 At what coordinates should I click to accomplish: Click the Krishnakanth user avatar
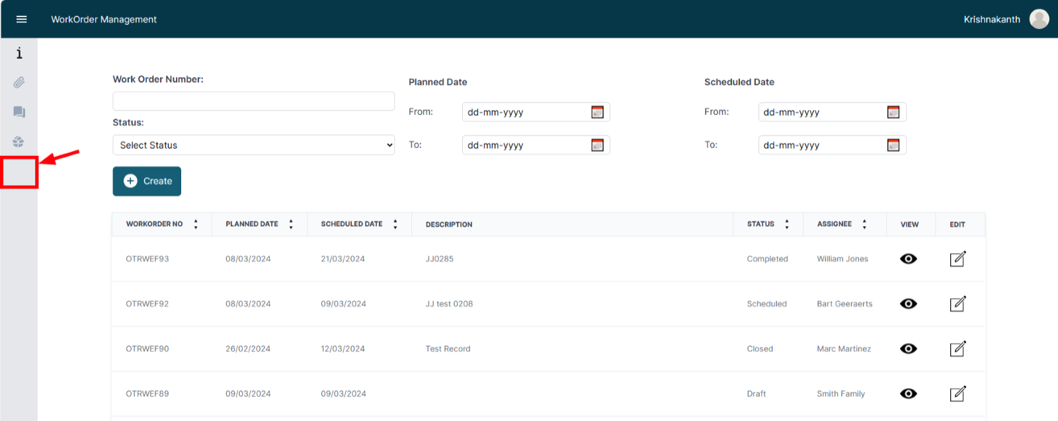click(x=1039, y=19)
